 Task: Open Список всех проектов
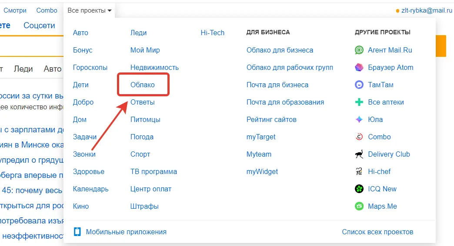[x=377, y=232]
